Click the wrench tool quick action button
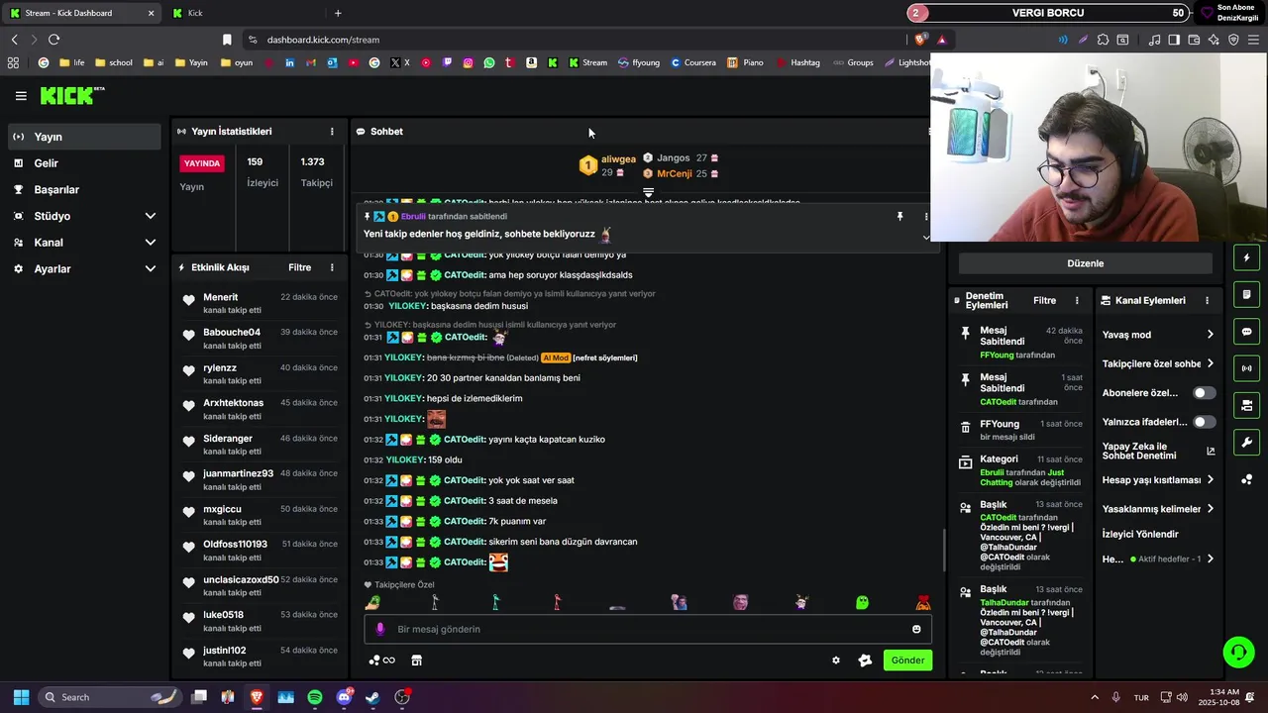The height and width of the screenshot is (713, 1268). coord(1247,442)
